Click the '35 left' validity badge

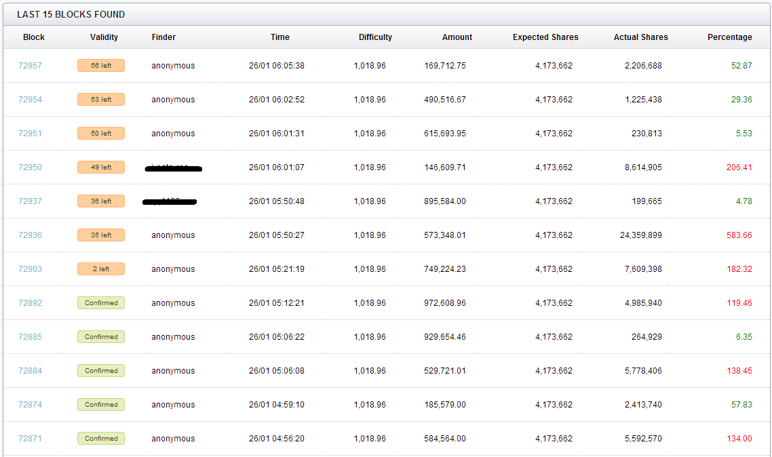click(101, 235)
